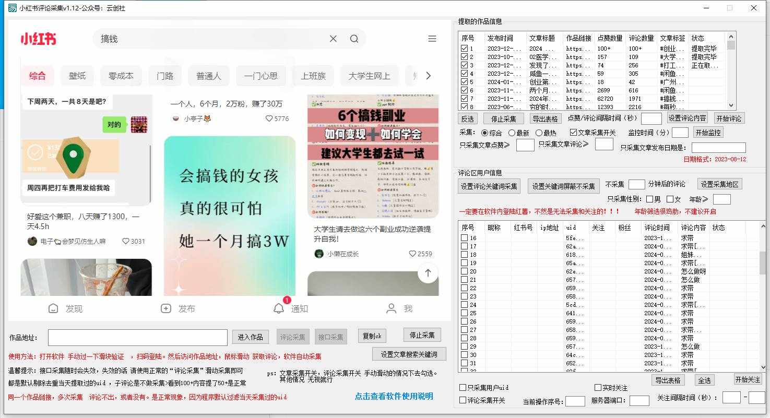Click the 发现 icon in bottom navigation
Screen dimensions: 770x418
coord(53,308)
